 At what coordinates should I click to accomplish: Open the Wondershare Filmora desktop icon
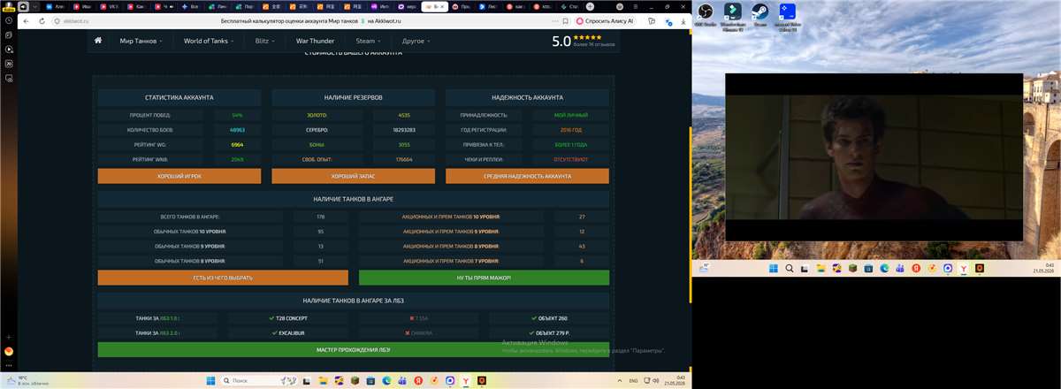pos(732,16)
